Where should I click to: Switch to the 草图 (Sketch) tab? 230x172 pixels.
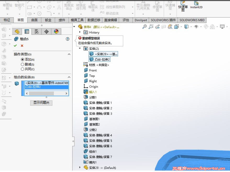click(20, 20)
